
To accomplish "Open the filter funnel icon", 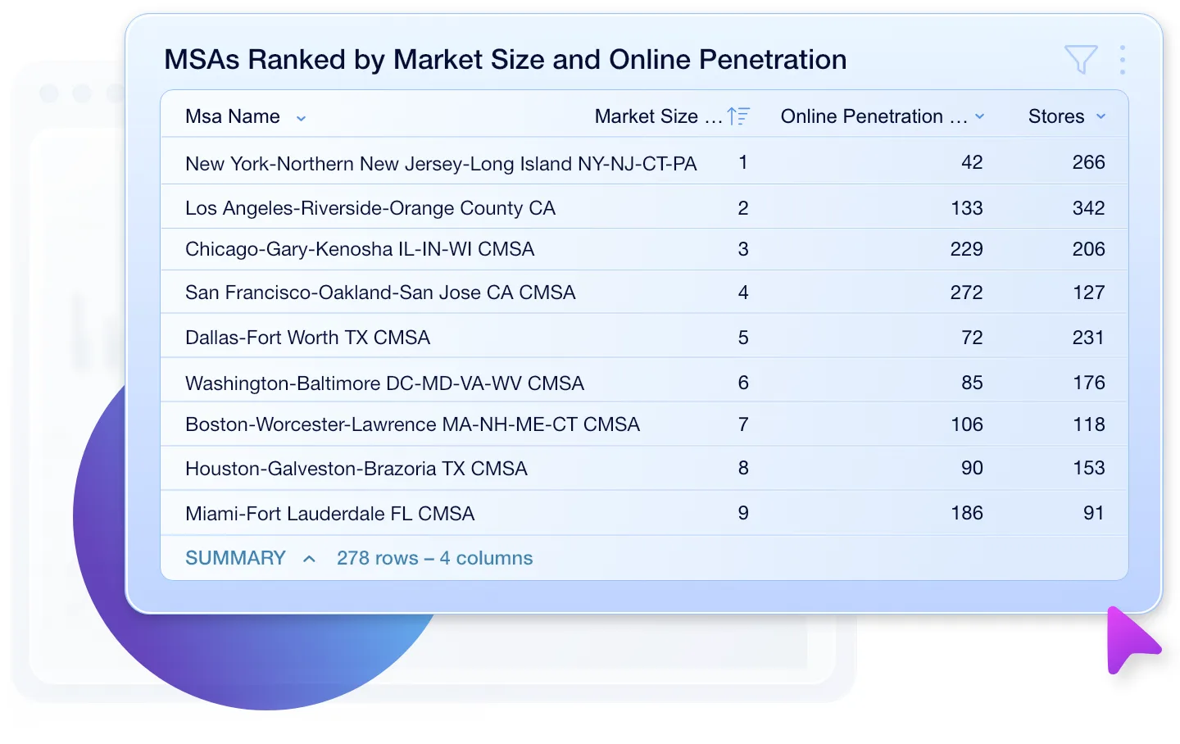I will click(x=1080, y=59).
